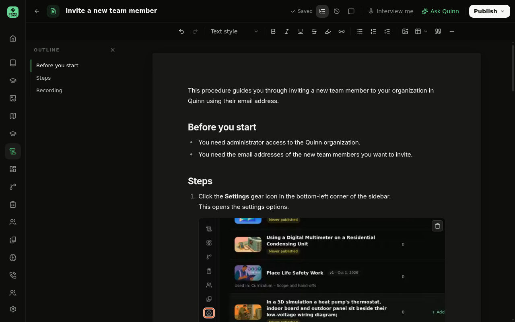Open the dashboard grid icon in sidebar

(13, 169)
